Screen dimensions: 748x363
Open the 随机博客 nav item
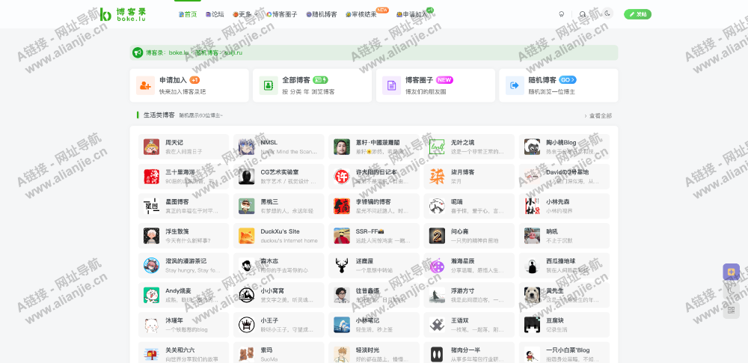(322, 14)
